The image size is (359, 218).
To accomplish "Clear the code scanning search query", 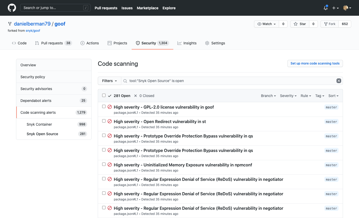I will [339, 80].
